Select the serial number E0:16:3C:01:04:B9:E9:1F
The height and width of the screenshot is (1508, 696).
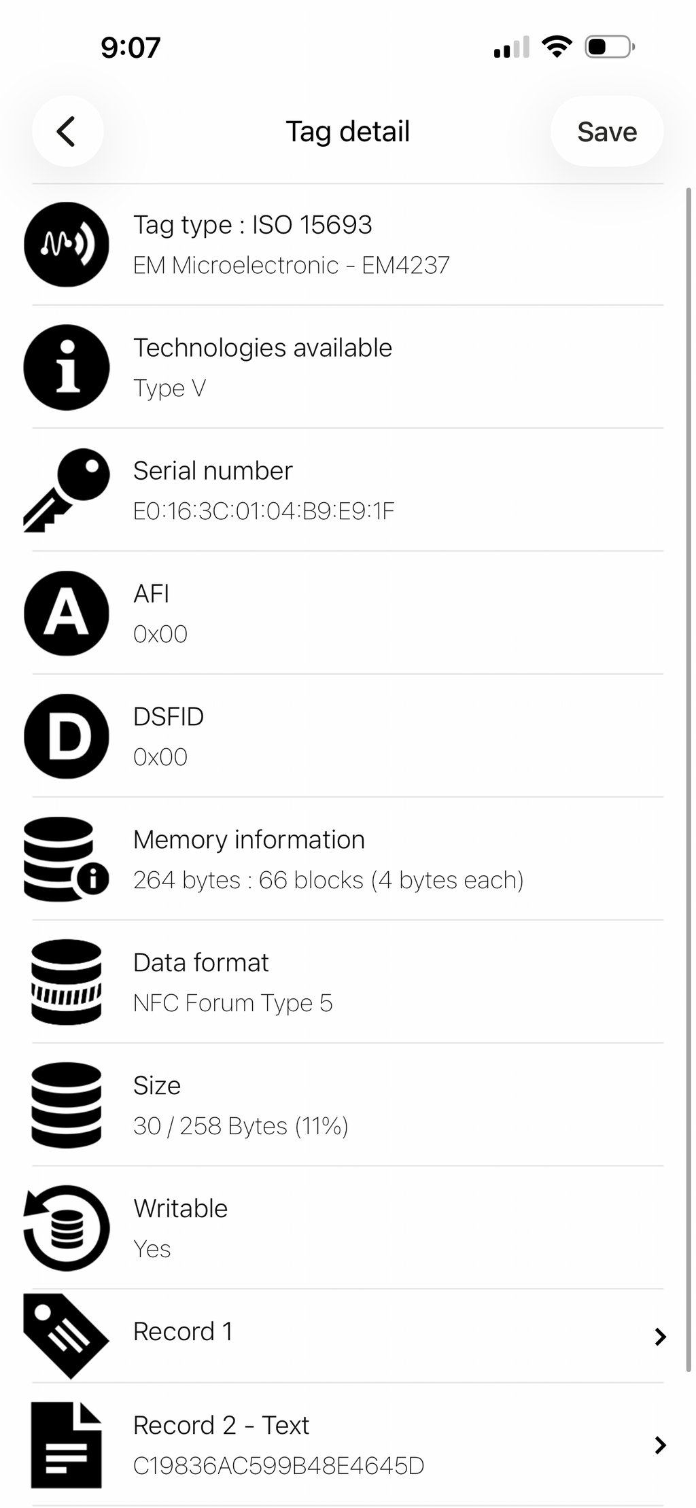[x=264, y=511]
